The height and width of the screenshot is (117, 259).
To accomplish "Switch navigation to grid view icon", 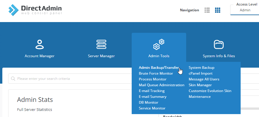I will tap(218, 10).
